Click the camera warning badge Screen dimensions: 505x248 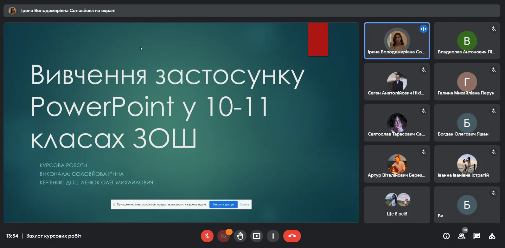[229, 231]
